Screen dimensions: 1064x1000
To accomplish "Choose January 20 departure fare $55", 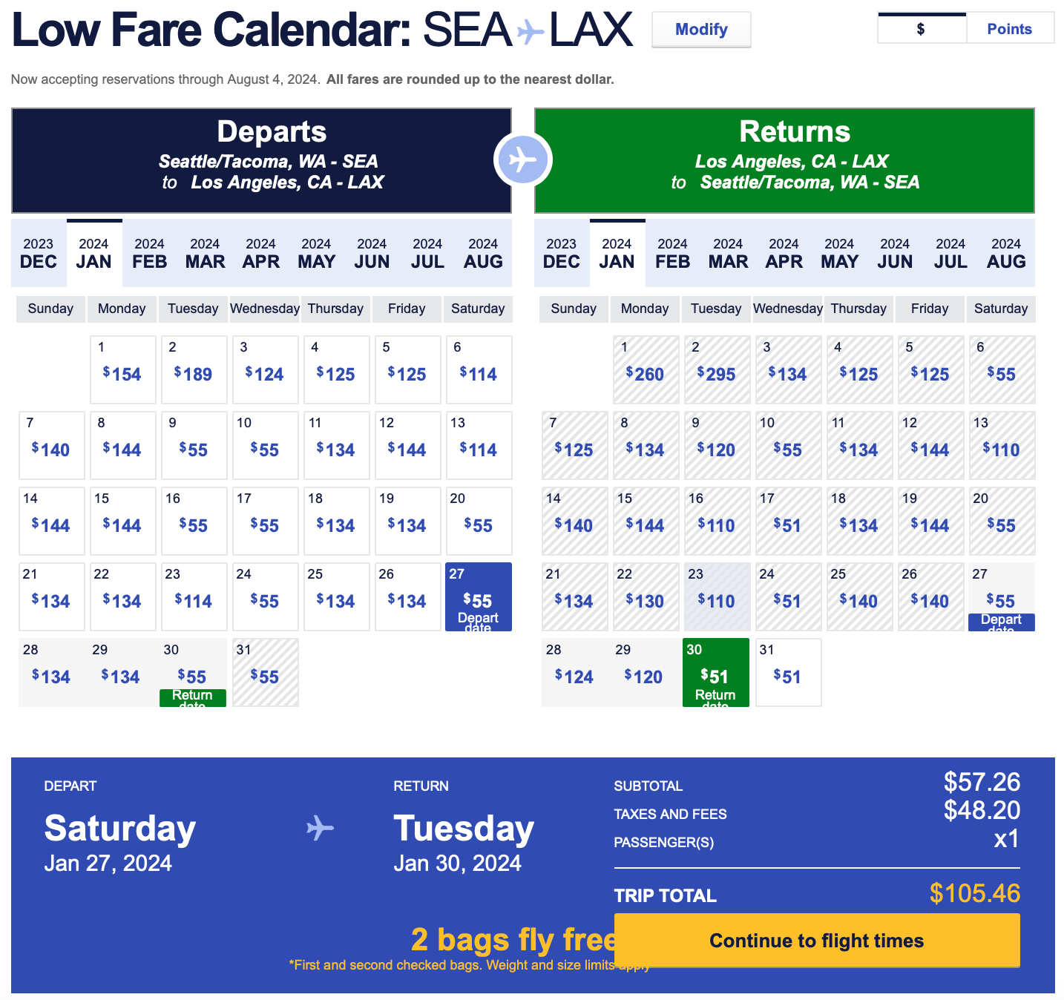I will point(479,521).
